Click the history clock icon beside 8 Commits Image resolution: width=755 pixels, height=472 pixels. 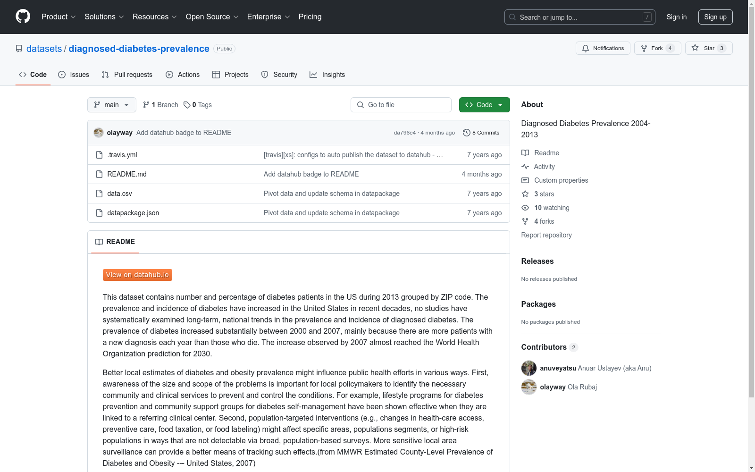pos(467,133)
